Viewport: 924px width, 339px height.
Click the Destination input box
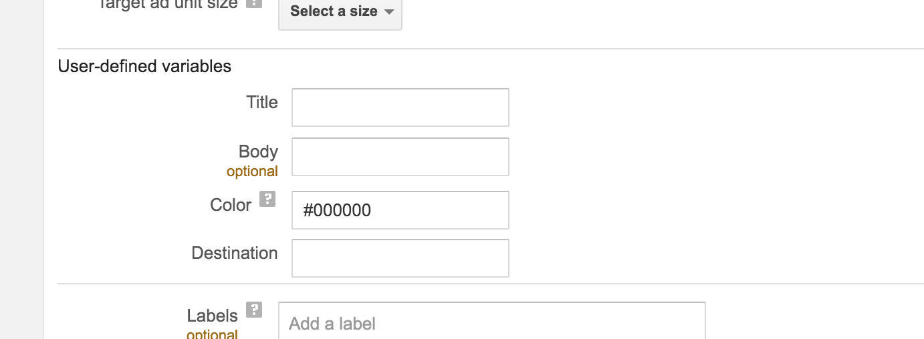tap(400, 258)
